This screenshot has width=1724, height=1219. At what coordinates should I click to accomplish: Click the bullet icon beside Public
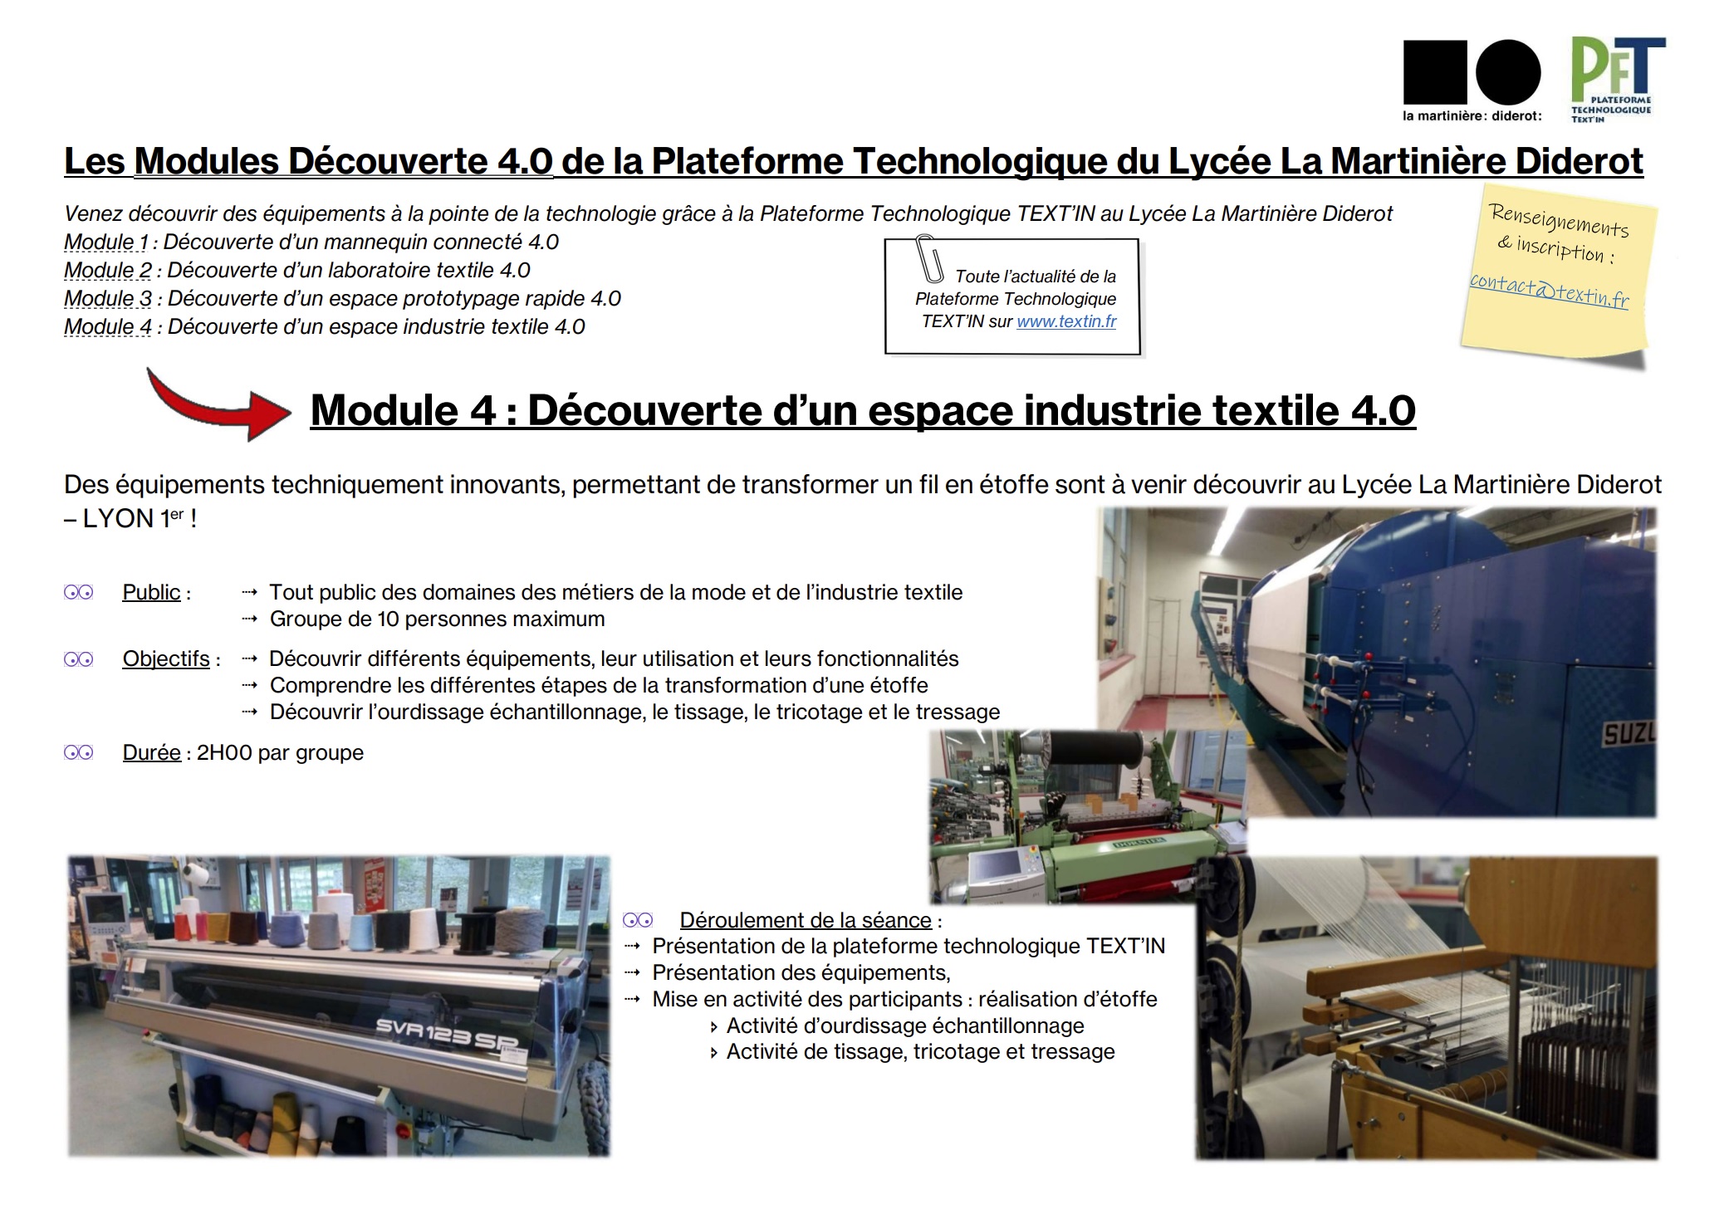[x=79, y=592]
